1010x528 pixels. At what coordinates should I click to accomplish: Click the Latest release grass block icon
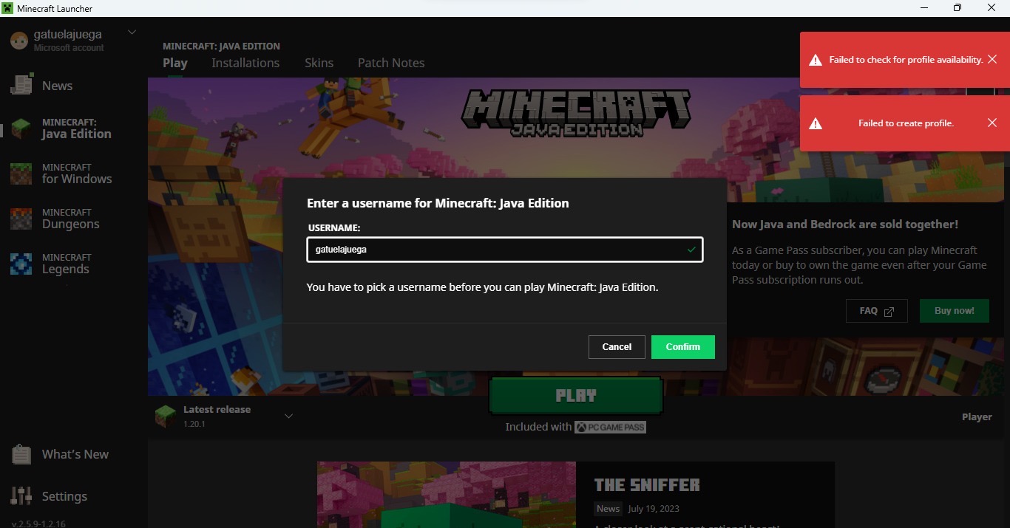click(166, 416)
